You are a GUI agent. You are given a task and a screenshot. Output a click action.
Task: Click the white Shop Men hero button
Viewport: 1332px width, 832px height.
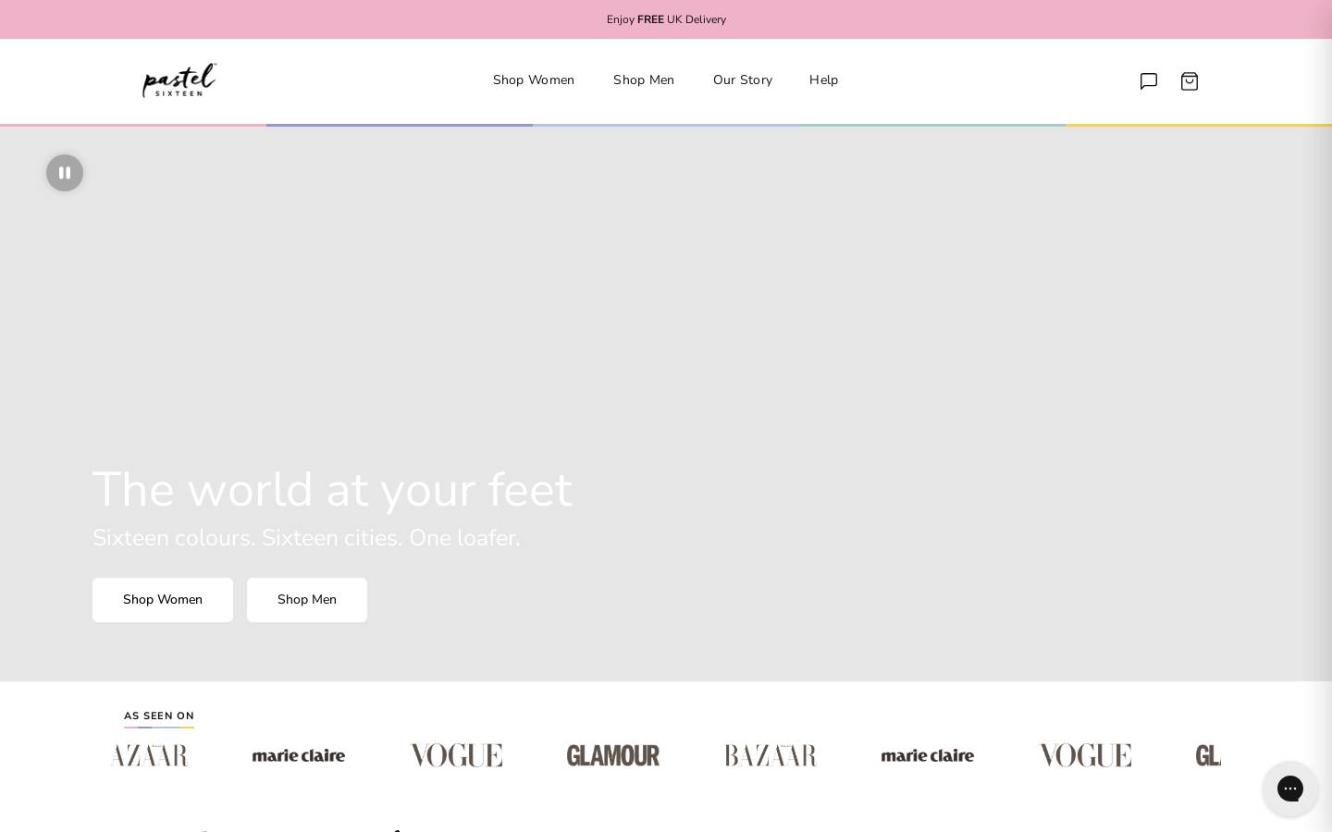click(307, 600)
